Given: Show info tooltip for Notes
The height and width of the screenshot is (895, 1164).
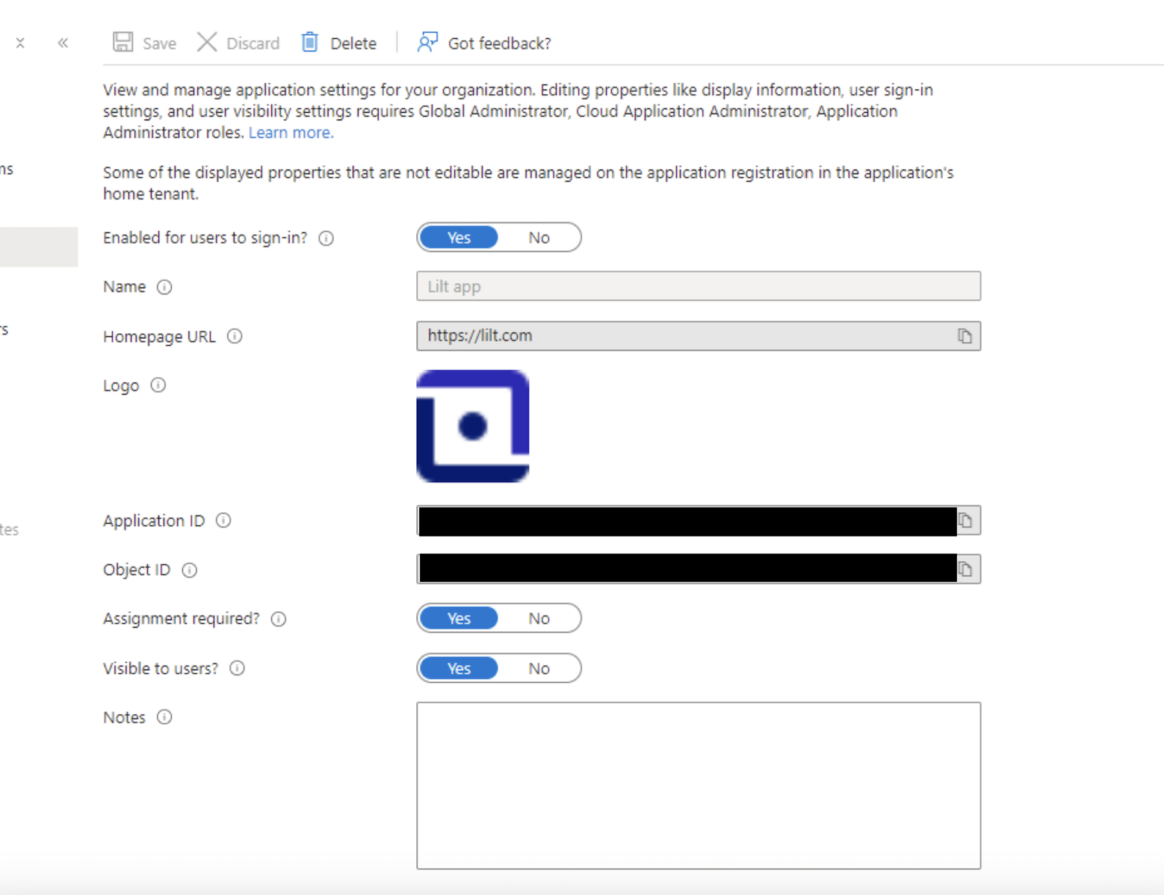Looking at the screenshot, I should 164,717.
